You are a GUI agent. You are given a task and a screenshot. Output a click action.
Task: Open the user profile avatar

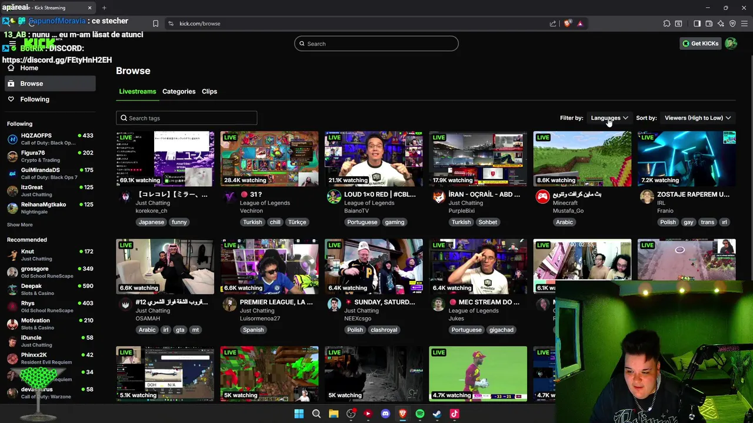tap(731, 43)
